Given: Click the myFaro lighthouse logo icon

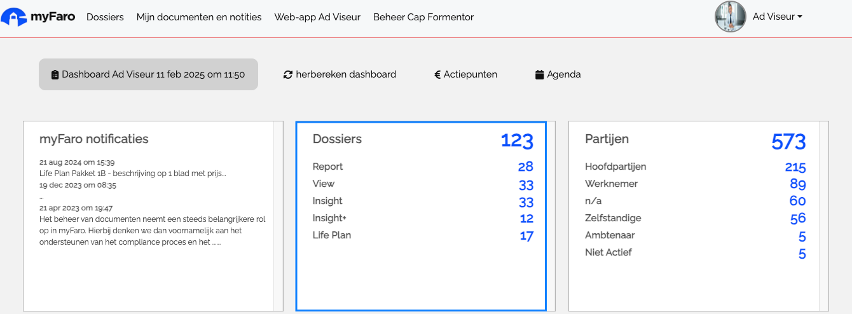Looking at the screenshot, I should tap(13, 17).
